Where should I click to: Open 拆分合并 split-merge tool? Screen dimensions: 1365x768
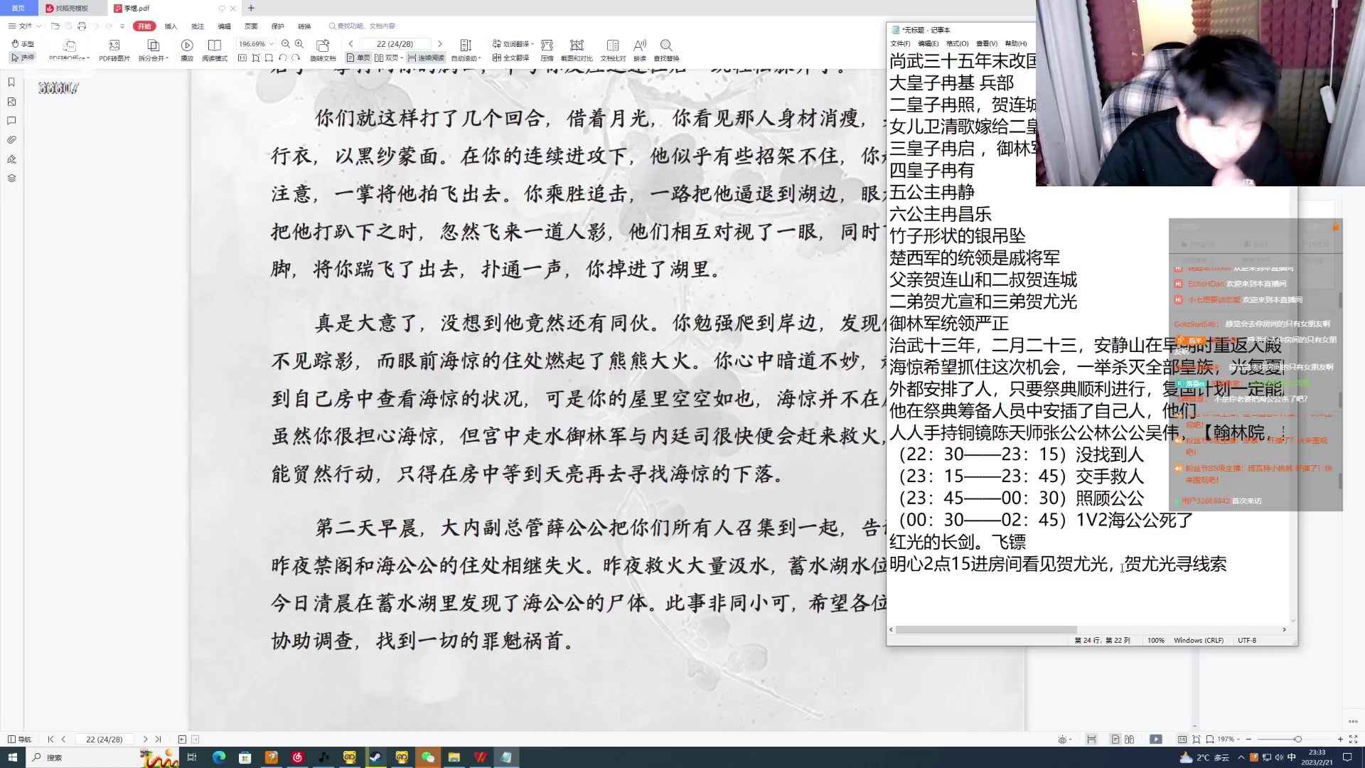[153, 50]
